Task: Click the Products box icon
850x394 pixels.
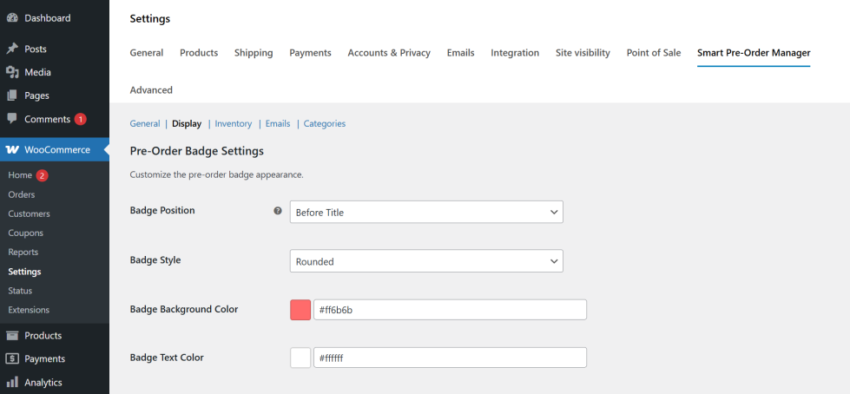Action: 12,336
